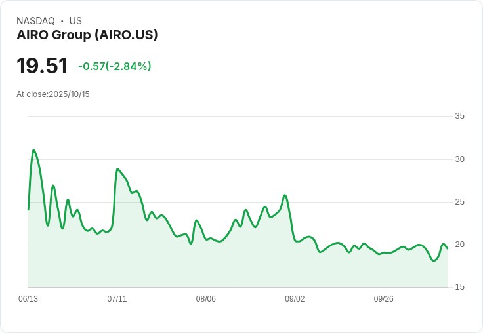Select the 08/06 date axis label
The image size is (483, 333).
click(x=206, y=298)
